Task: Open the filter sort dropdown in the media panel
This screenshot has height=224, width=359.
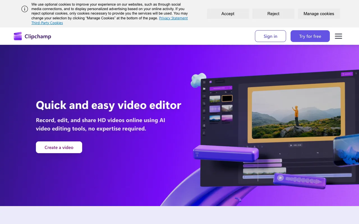Action: (x=214, y=92)
